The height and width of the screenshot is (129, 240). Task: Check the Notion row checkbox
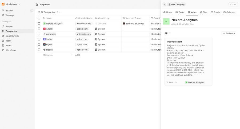coord(39,50)
